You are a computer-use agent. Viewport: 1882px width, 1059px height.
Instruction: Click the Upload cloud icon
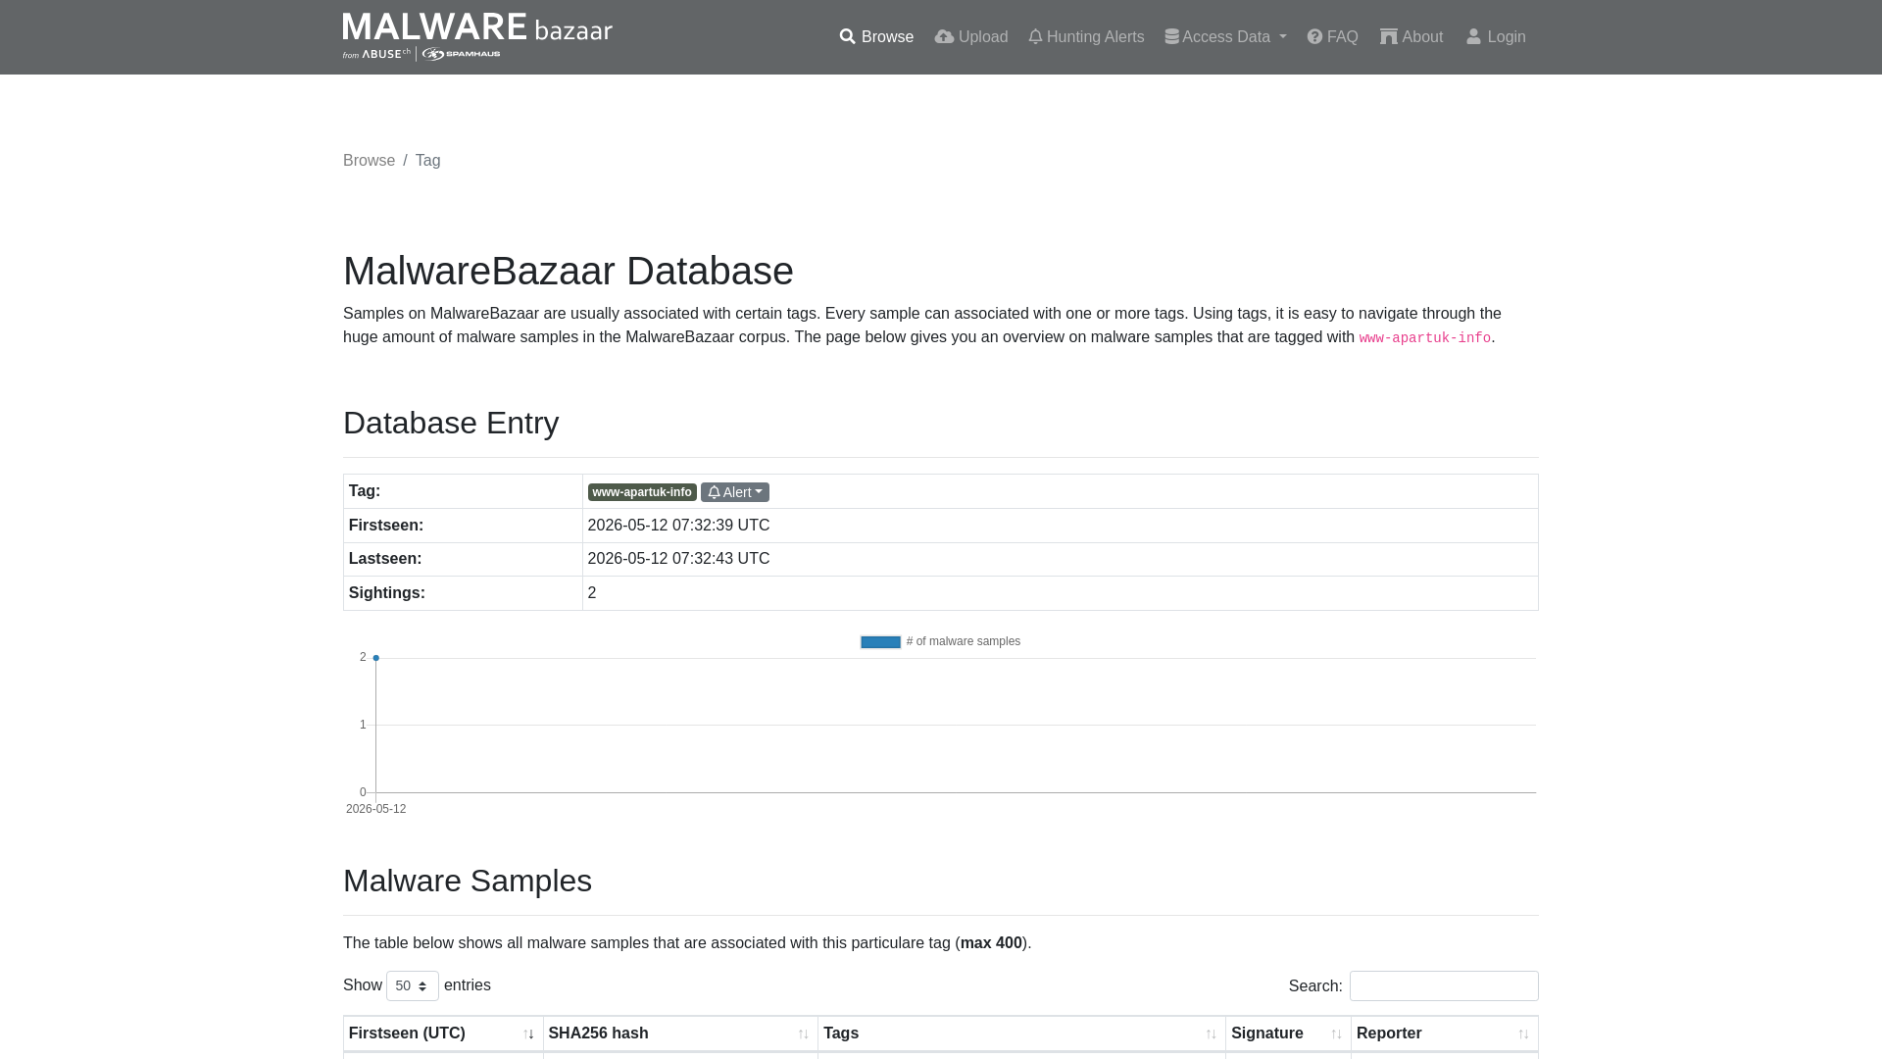pos(944,37)
